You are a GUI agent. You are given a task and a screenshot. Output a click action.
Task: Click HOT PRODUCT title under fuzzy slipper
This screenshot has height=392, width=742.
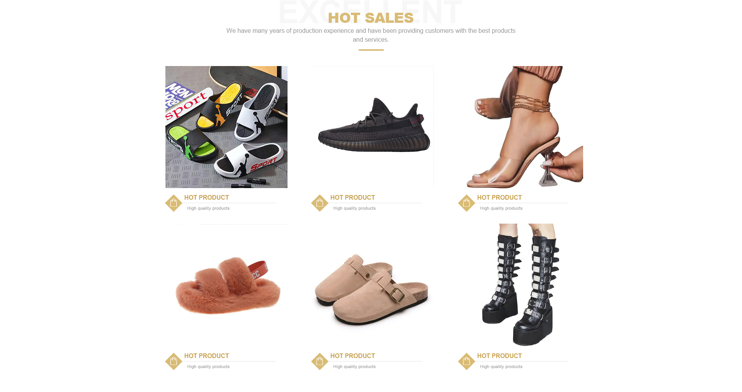pos(206,356)
